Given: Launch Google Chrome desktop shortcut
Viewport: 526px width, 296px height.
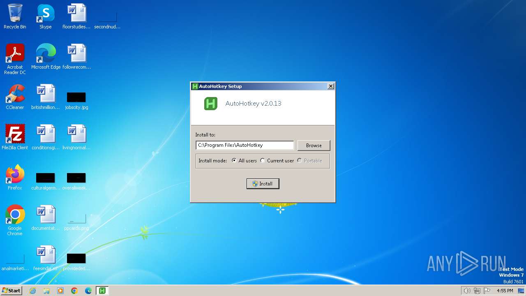Looking at the screenshot, I should pos(15,220).
